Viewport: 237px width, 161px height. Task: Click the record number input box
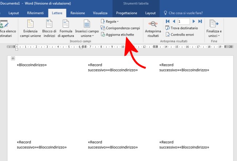click(183, 21)
